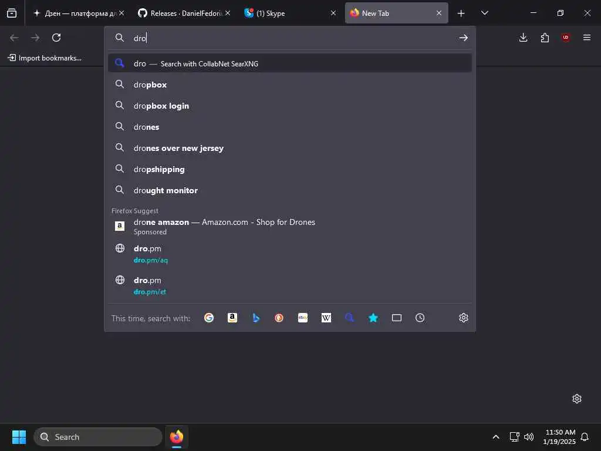
Task: Search this time with Google
Action: 209,318
